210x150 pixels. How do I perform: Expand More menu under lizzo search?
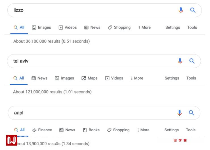[144, 27]
